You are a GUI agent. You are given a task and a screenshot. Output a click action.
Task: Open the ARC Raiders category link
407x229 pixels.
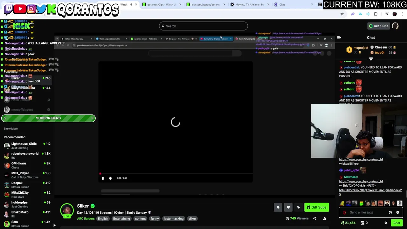(86, 219)
